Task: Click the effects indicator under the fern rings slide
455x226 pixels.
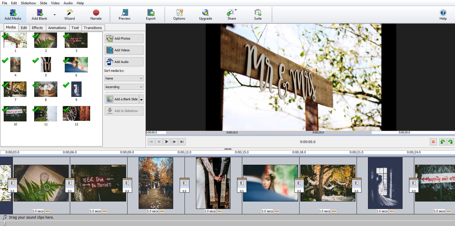Action: click(48, 211)
